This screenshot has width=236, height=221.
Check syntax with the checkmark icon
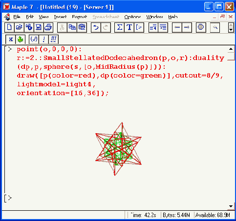(x=34, y=40)
